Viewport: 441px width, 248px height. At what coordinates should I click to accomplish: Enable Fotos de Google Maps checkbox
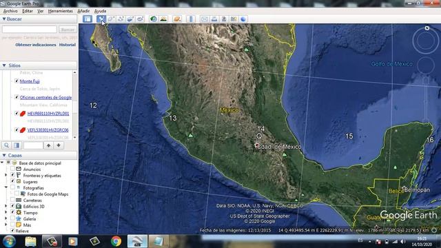pyautogui.click(x=17, y=194)
